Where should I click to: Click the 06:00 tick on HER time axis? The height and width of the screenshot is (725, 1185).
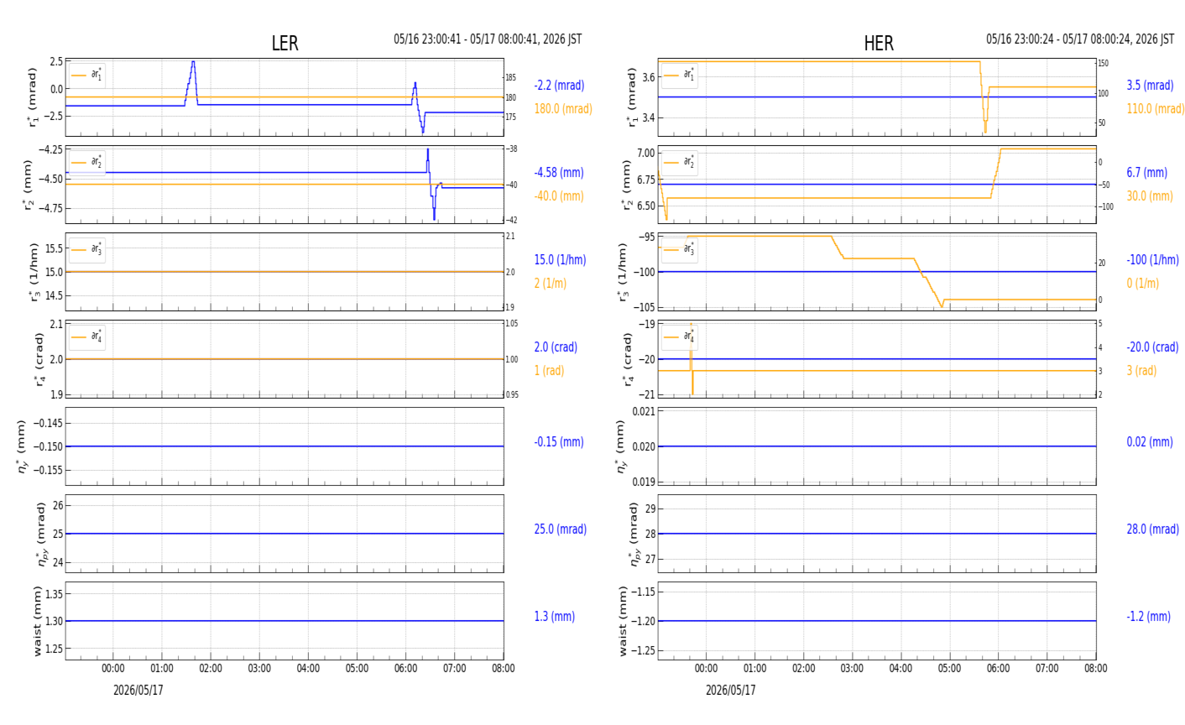pos(998,669)
